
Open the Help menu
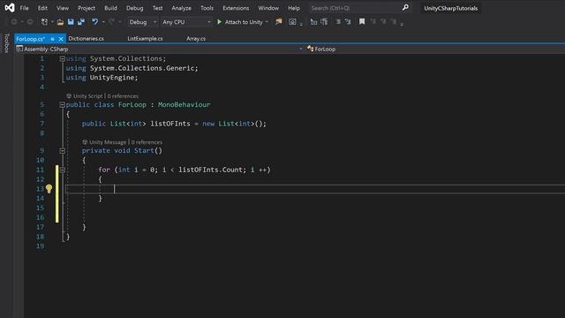[294, 8]
